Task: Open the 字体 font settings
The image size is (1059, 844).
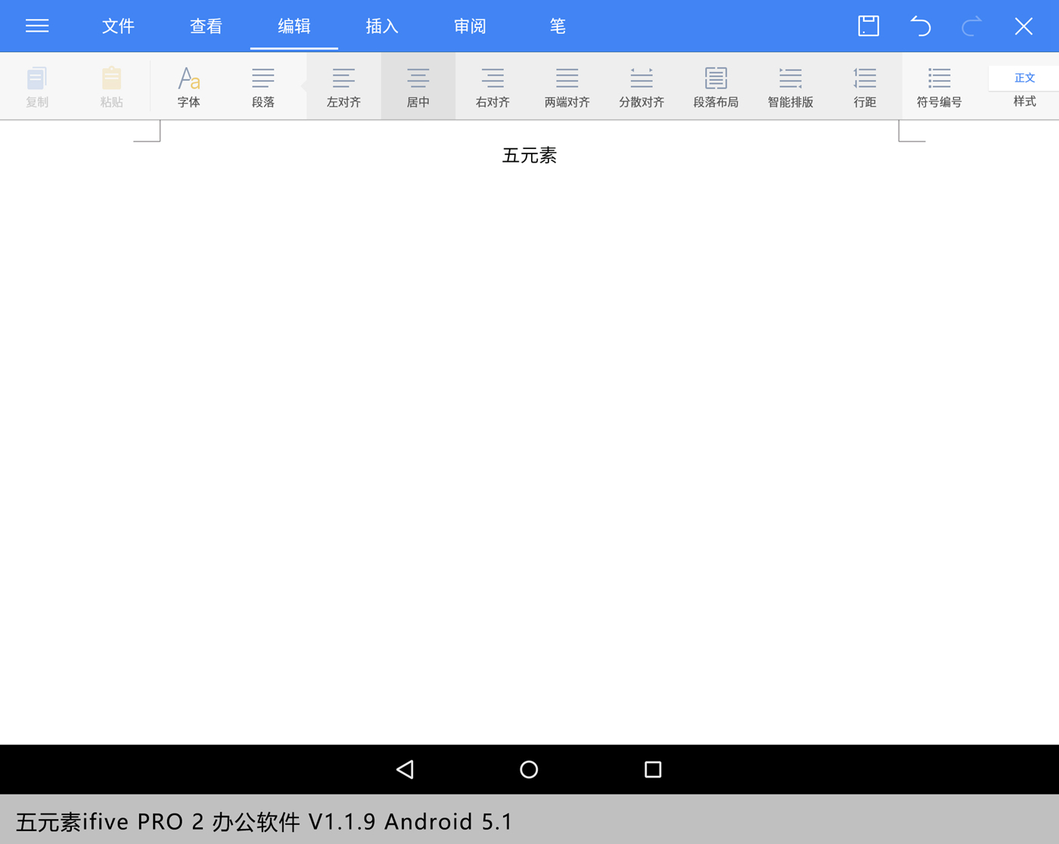Action: (188, 85)
